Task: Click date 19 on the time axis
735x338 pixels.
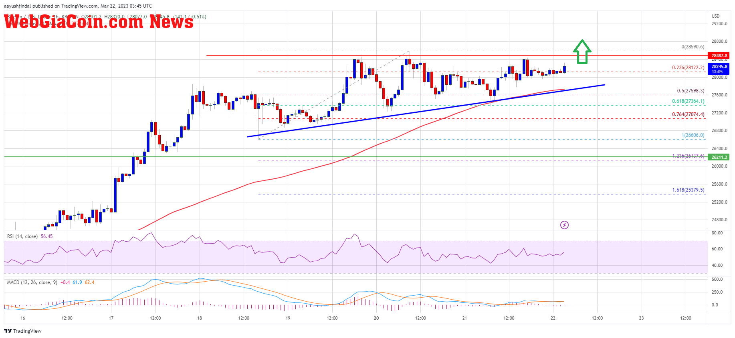Action: (x=288, y=318)
